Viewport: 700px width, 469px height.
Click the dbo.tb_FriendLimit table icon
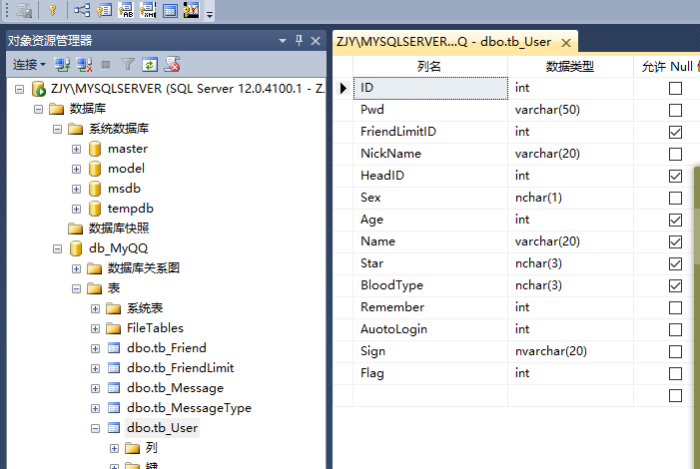tap(114, 368)
